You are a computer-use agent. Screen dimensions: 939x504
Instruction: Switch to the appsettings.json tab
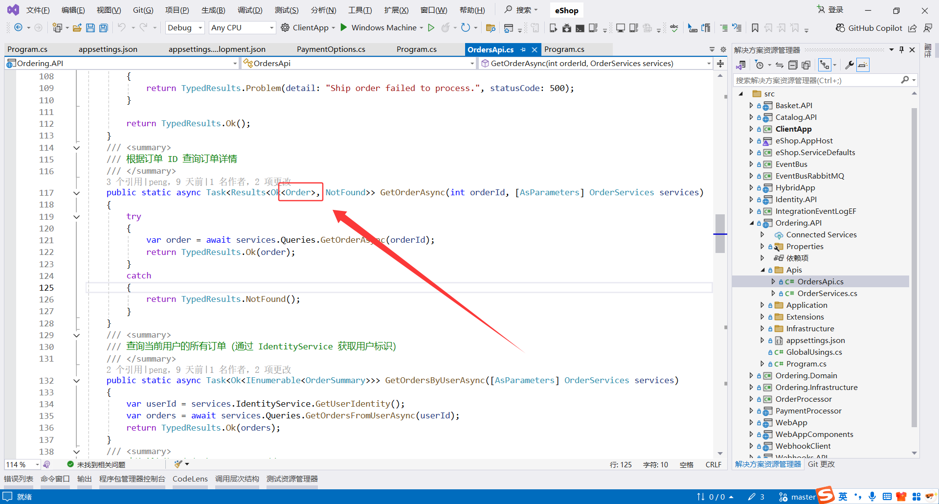tap(108, 49)
